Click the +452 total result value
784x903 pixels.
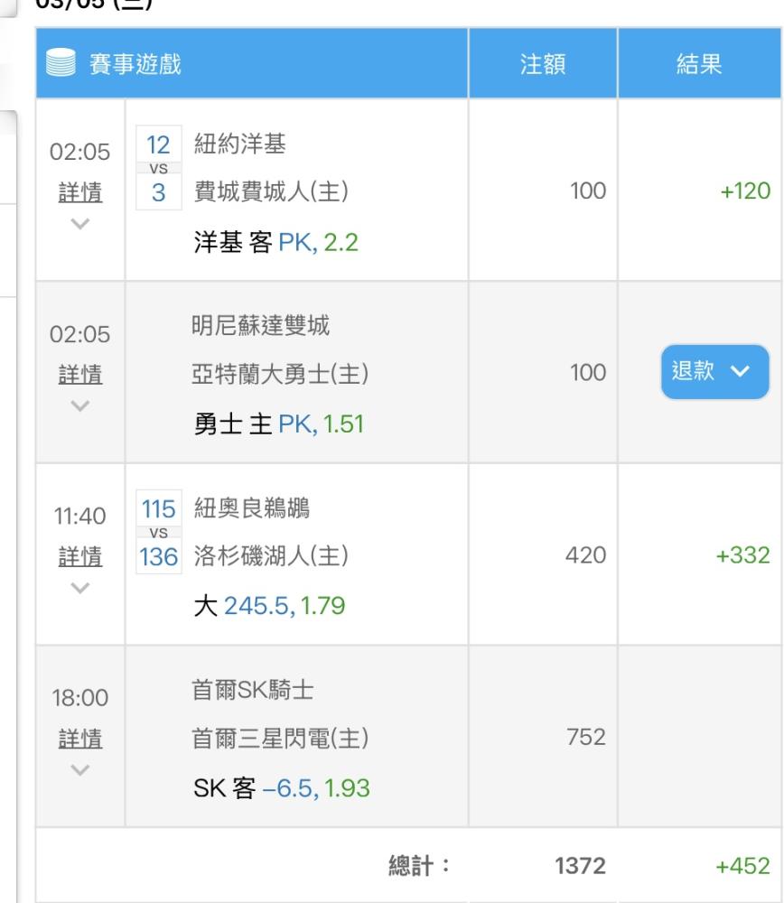click(742, 866)
